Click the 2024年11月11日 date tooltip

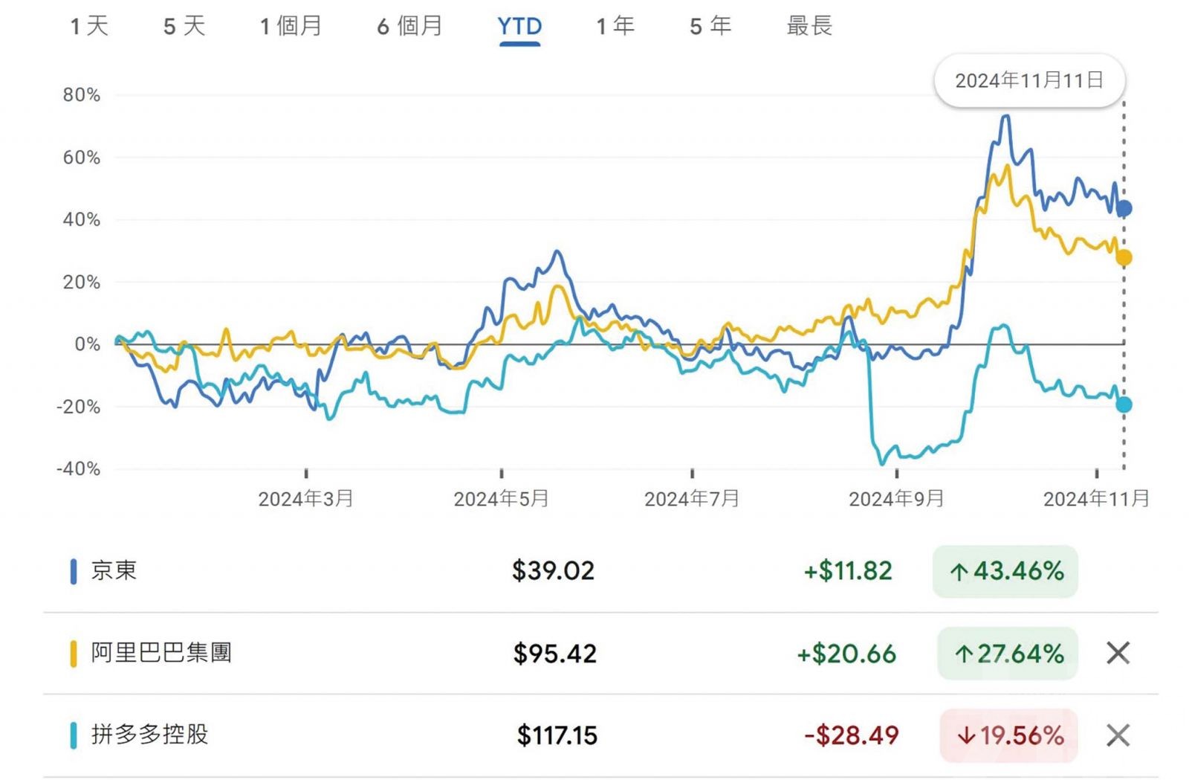click(x=1029, y=80)
